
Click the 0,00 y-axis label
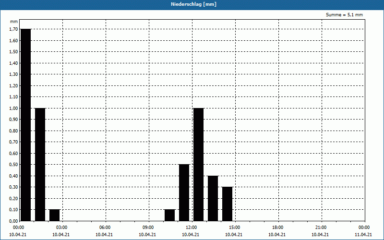[13, 221]
